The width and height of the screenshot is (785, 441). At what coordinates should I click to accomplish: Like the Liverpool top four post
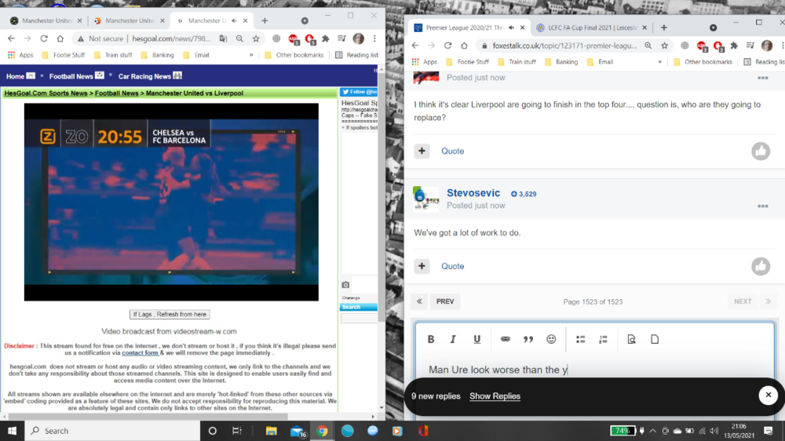click(761, 151)
